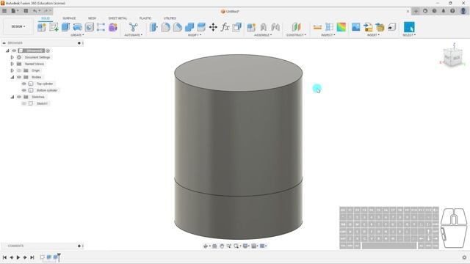The width and height of the screenshot is (470, 264).
Task: Jump to the timeline beginning
Action: (x=4, y=257)
